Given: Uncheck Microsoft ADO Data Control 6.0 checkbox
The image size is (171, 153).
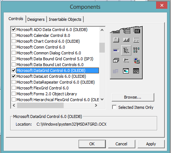Looking at the screenshot, I should pos(13,30).
